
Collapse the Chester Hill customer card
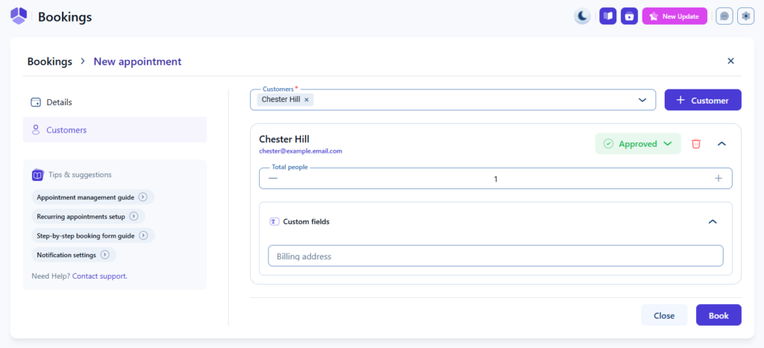(721, 144)
